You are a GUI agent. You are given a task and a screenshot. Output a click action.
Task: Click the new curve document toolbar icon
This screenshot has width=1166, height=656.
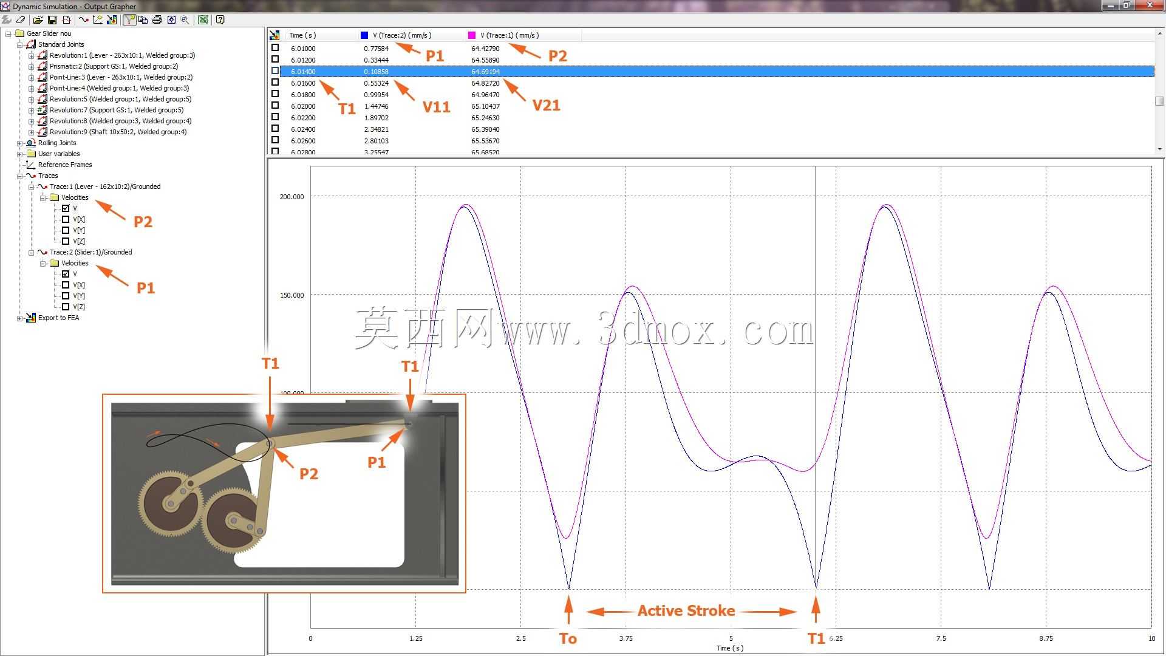tap(67, 19)
